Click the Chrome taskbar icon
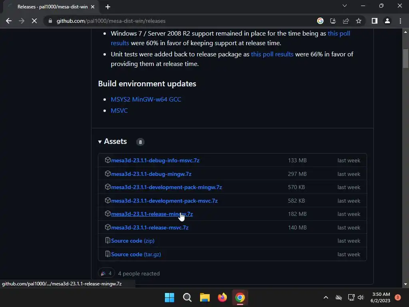The width and height of the screenshot is (409, 307). [x=240, y=297]
